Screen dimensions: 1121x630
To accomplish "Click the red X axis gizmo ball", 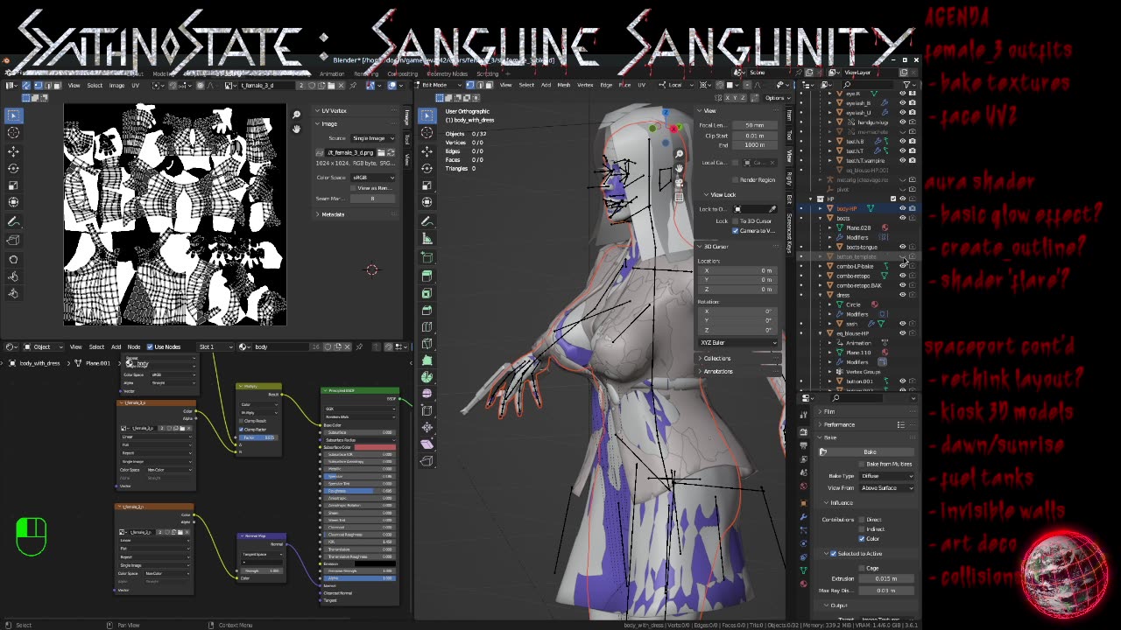I will pos(673,129).
